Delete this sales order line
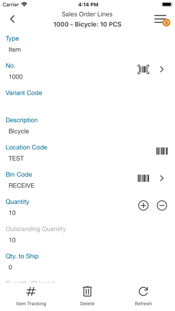The width and height of the screenshot is (175, 311). [x=87, y=296]
